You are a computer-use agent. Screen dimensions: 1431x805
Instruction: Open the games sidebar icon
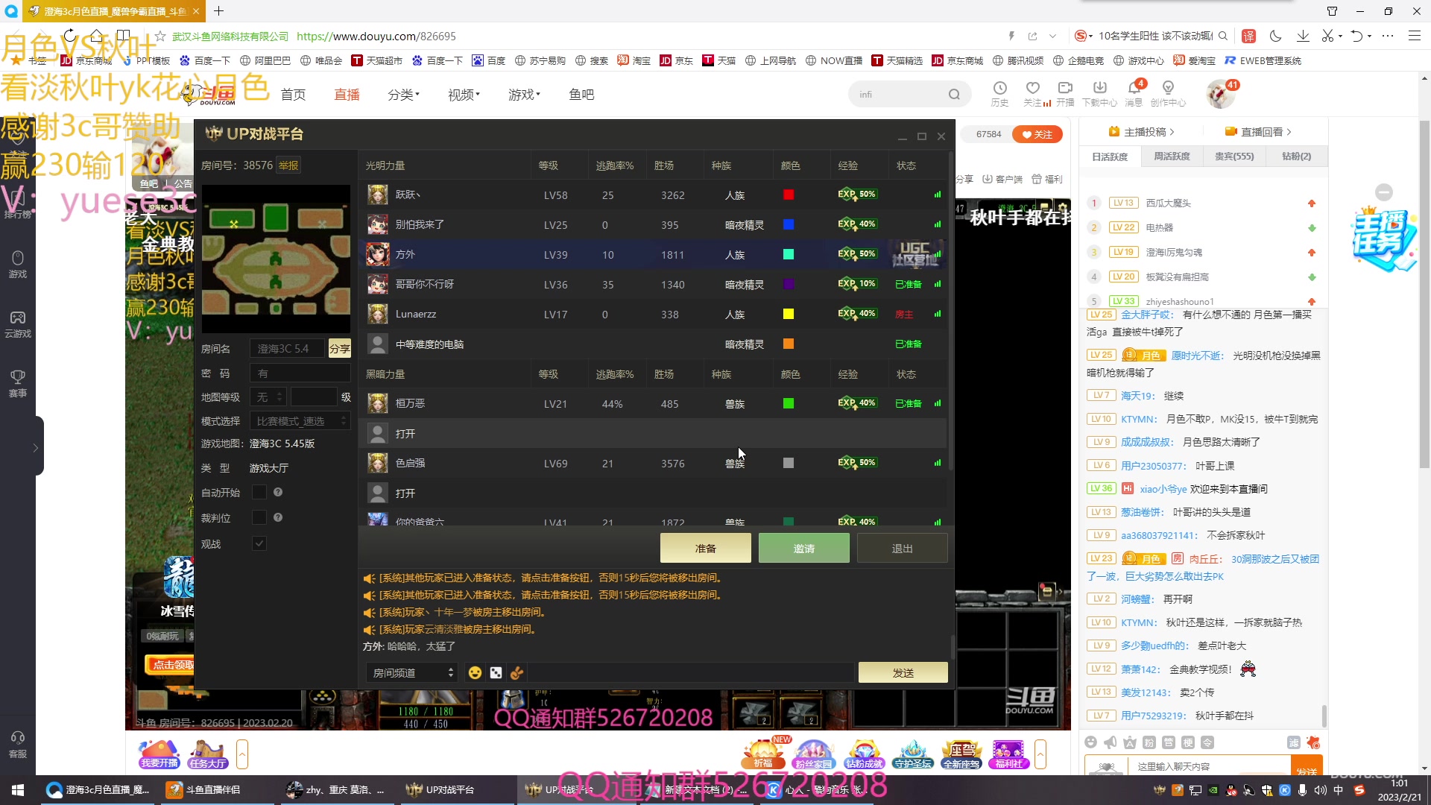pyautogui.click(x=18, y=264)
